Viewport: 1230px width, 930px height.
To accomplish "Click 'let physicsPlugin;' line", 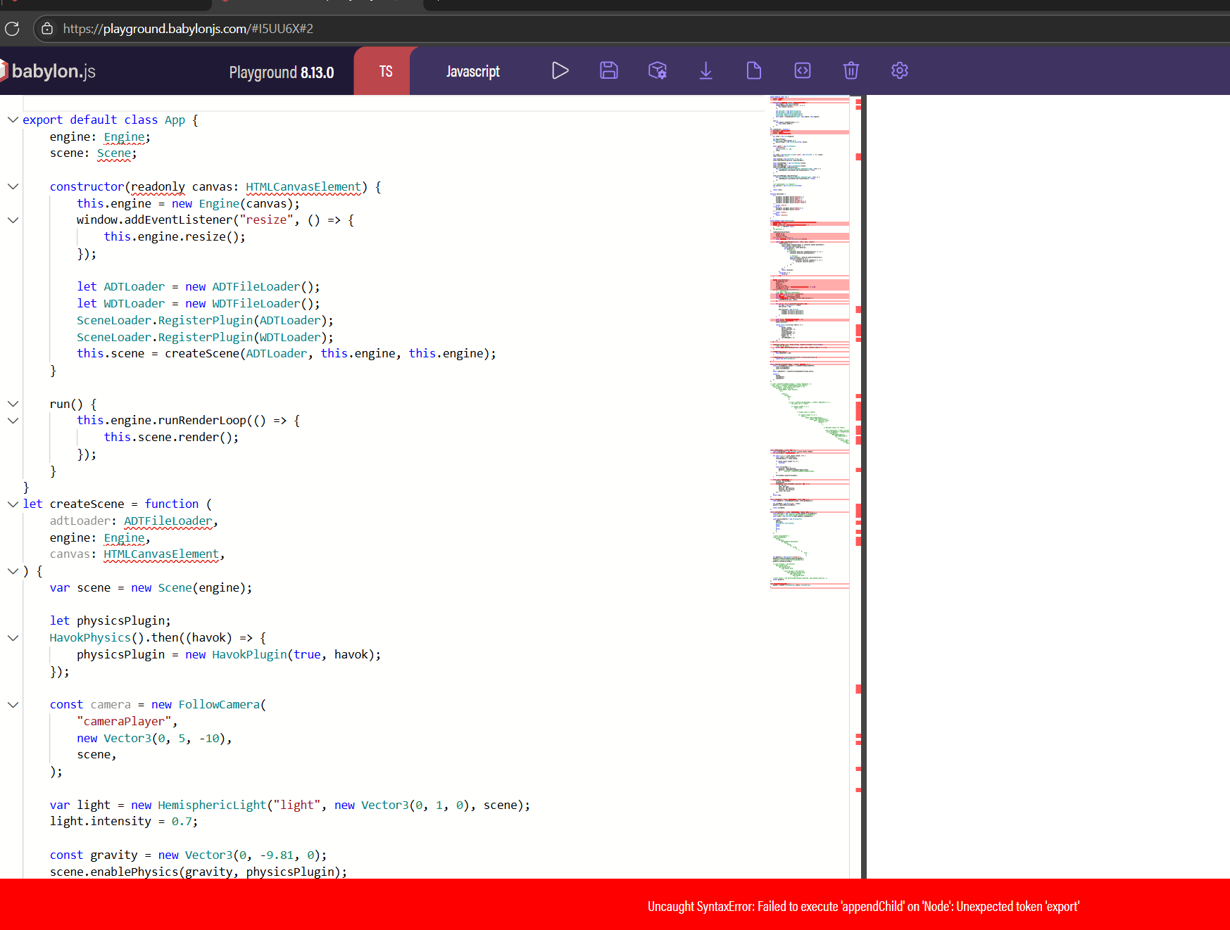I will [x=110, y=620].
